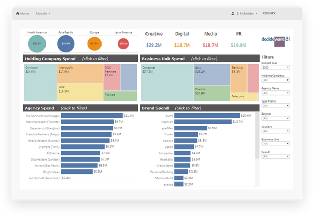Click the Agency Spend header
314x216 pixels.
click(80, 108)
